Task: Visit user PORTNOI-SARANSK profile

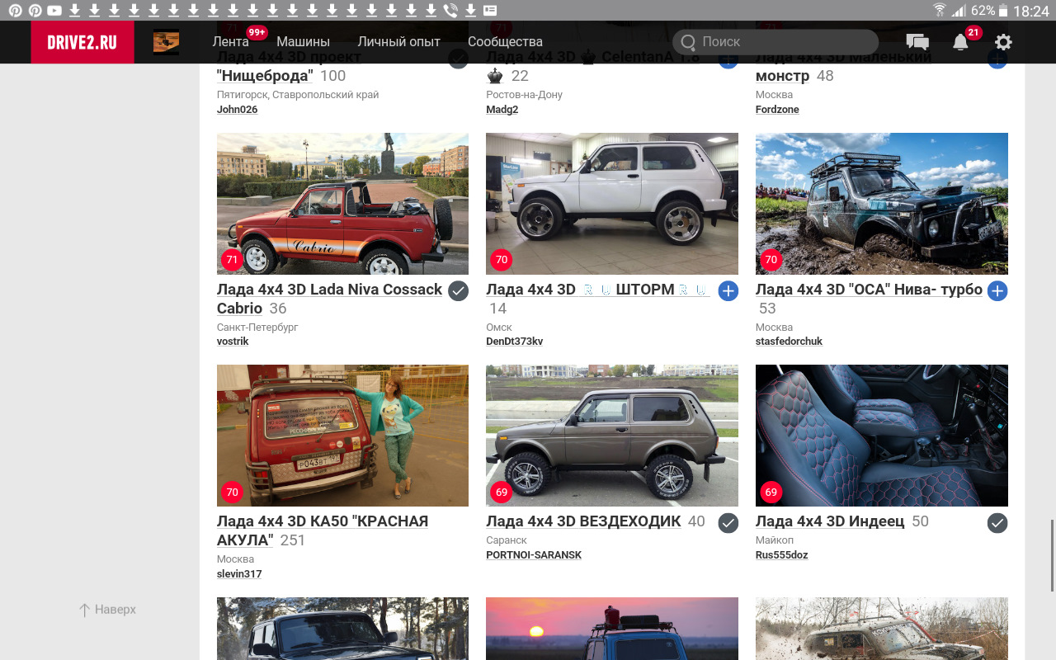Action: tap(534, 555)
